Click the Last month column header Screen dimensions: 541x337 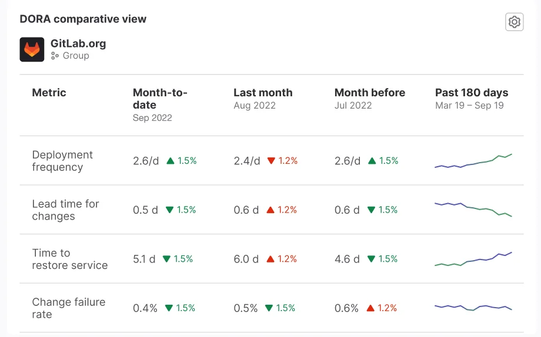263,93
